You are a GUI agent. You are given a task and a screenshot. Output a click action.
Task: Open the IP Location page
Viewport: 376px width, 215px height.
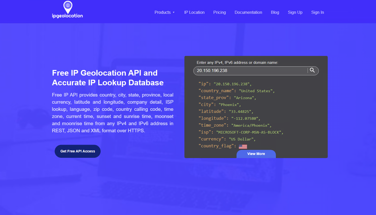coord(194,12)
